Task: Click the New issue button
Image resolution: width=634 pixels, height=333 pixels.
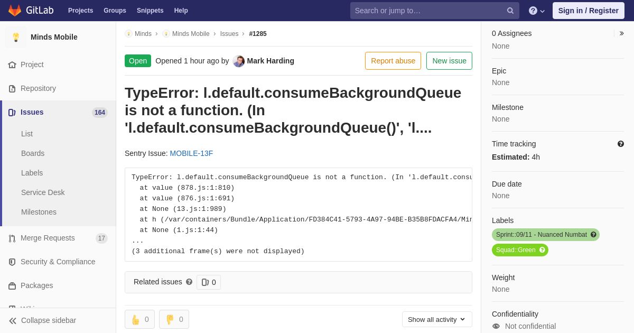Action: point(449,61)
